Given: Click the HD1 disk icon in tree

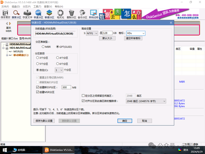Looking at the screenshot, I should [7, 48].
